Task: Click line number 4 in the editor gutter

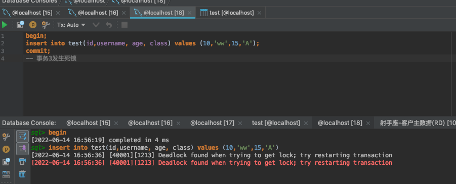Action: tap(3, 58)
